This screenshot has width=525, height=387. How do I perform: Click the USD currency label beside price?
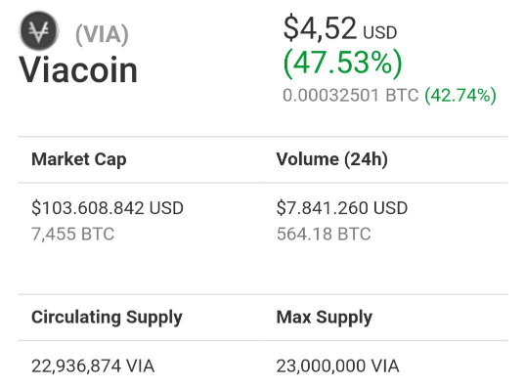point(380,33)
